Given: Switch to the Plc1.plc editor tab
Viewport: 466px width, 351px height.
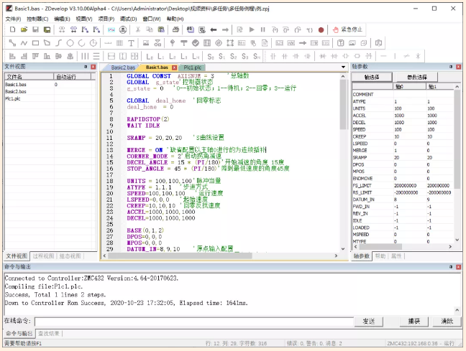Looking at the screenshot, I should 192,67.
